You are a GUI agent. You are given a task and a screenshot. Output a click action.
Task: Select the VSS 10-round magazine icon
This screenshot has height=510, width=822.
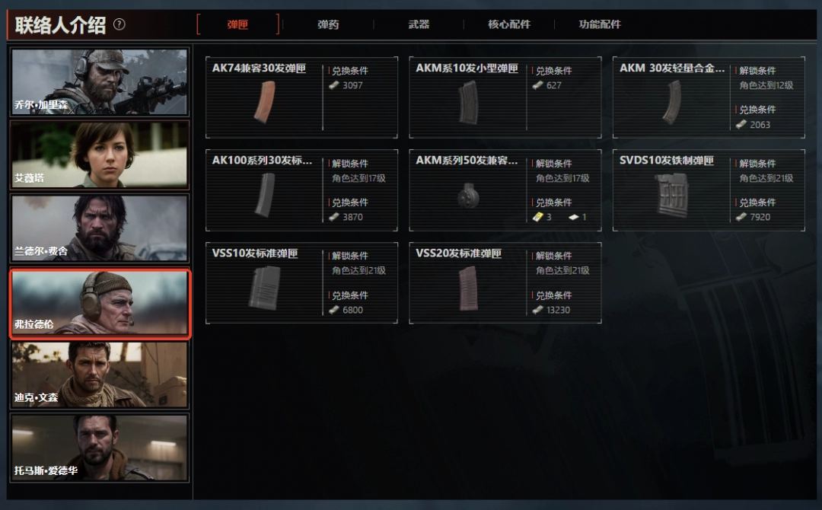click(265, 288)
